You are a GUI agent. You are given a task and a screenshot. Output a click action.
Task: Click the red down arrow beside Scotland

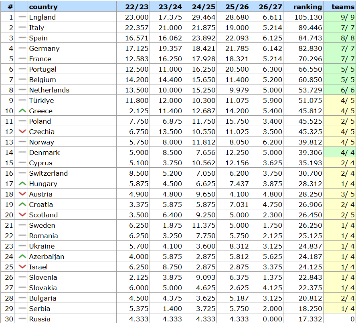pyautogui.click(x=22, y=215)
